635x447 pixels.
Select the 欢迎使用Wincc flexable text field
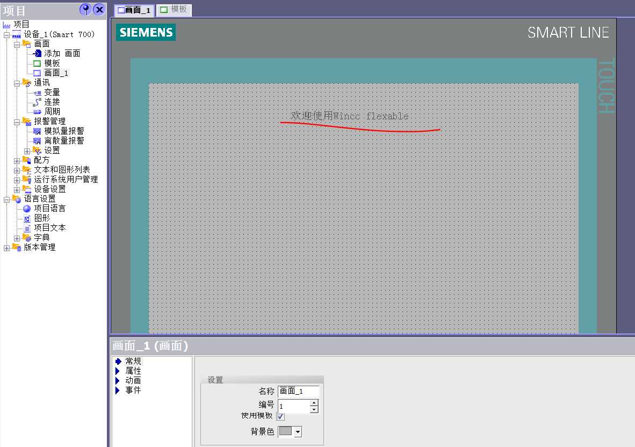(350, 116)
